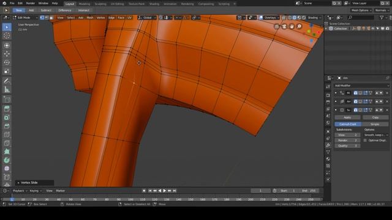Open the Mesh Options dropdown
This screenshot has width=392, height=220.
click(x=361, y=10)
